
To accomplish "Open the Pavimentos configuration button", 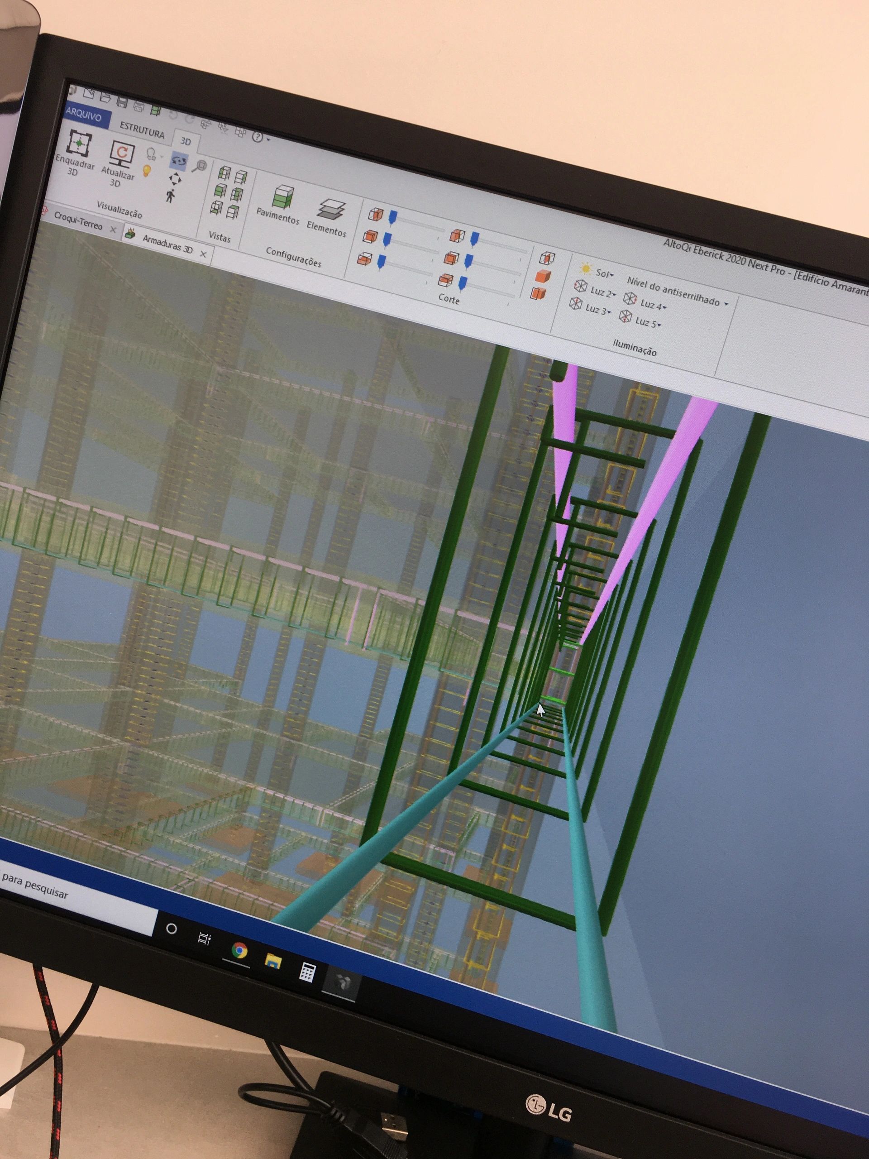I will coord(279,205).
